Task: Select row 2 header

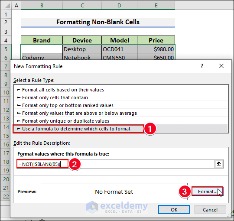Action: click(6, 23)
